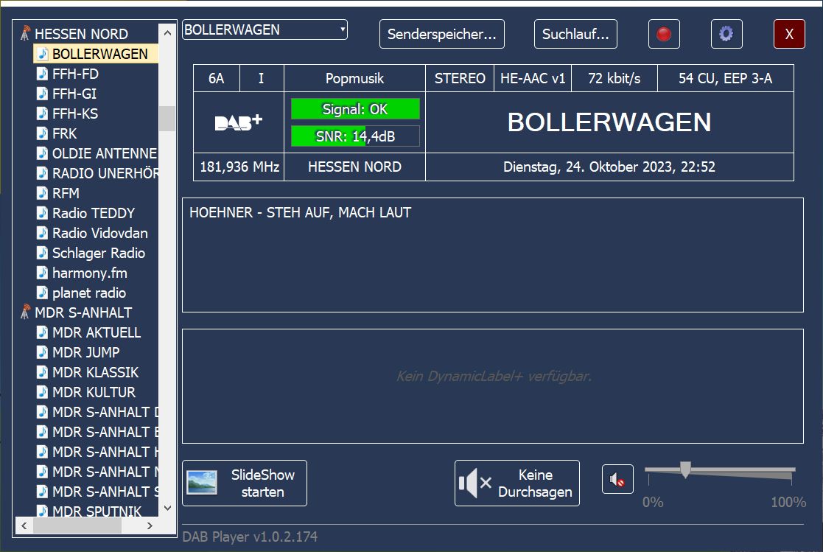Select station FRK
The image size is (823, 552).
point(65,133)
